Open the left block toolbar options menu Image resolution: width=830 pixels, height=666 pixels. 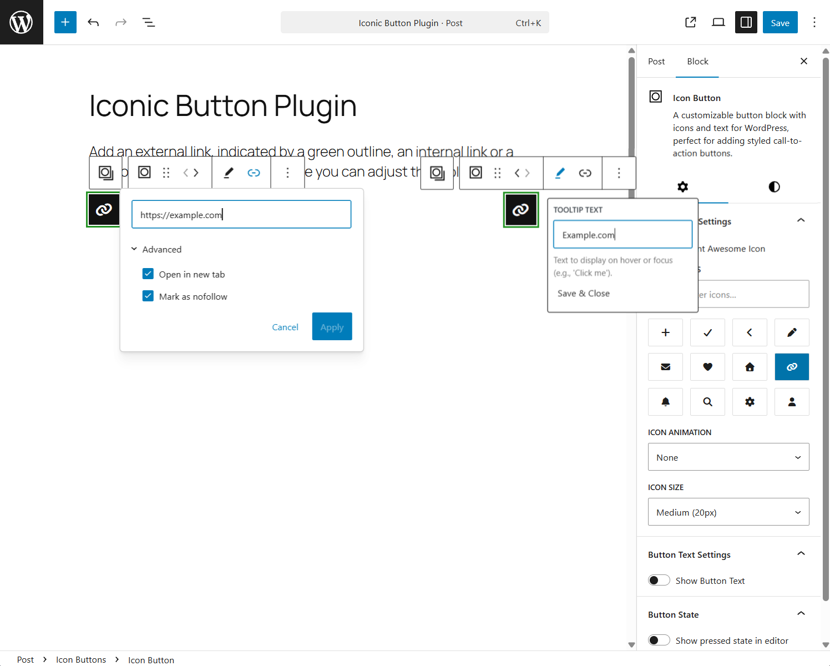click(x=287, y=173)
